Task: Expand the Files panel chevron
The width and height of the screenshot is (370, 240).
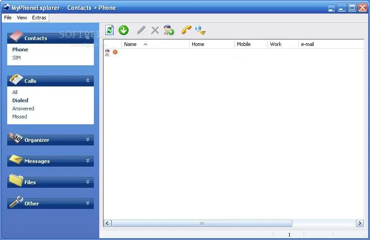Action: [x=88, y=182]
